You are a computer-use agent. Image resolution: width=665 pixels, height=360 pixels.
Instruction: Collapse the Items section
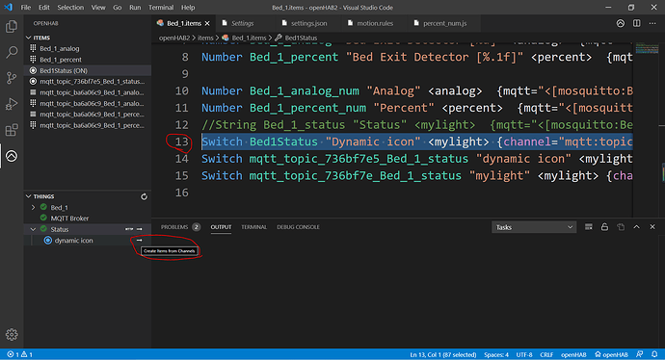pos(28,38)
